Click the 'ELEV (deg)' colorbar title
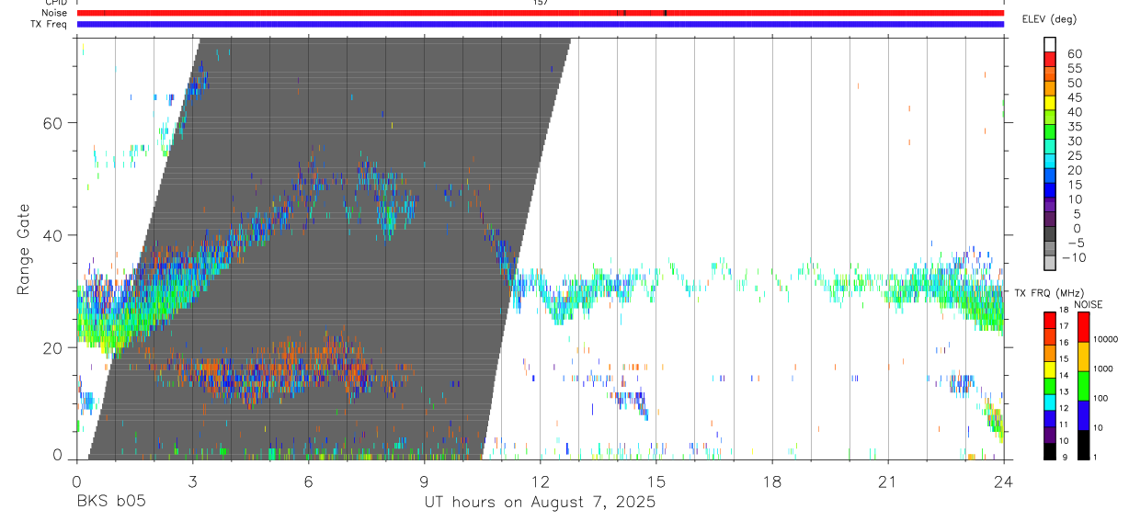The image size is (1129, 521). (1049, 18)
